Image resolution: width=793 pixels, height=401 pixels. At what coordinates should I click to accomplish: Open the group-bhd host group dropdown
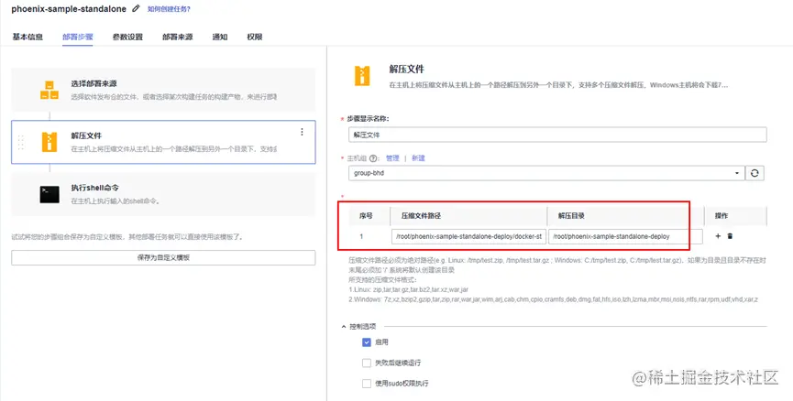point(546,173)
